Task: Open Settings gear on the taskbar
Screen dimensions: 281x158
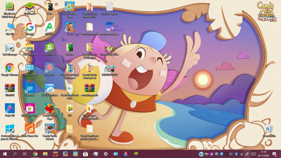Action: pyautogui.click(x=106, y=154)
